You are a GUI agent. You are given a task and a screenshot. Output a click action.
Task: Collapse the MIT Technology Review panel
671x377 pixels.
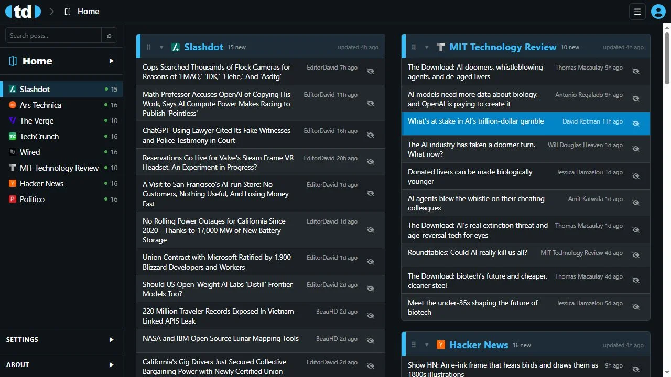click(x=427, y=47)
